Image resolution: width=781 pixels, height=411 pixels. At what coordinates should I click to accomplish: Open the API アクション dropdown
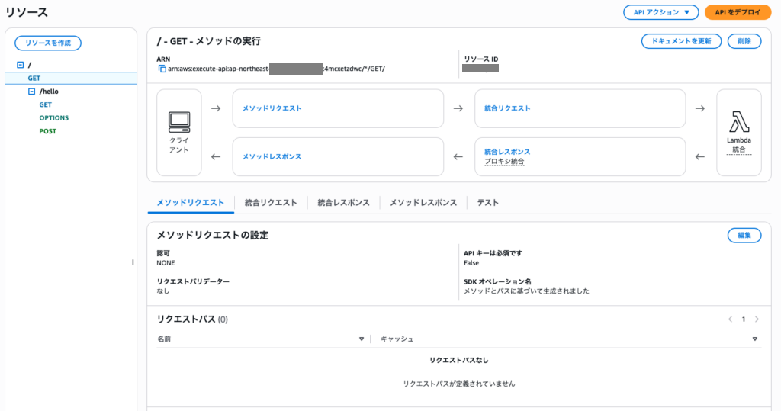pyautogui.click(x=660, y=12)
